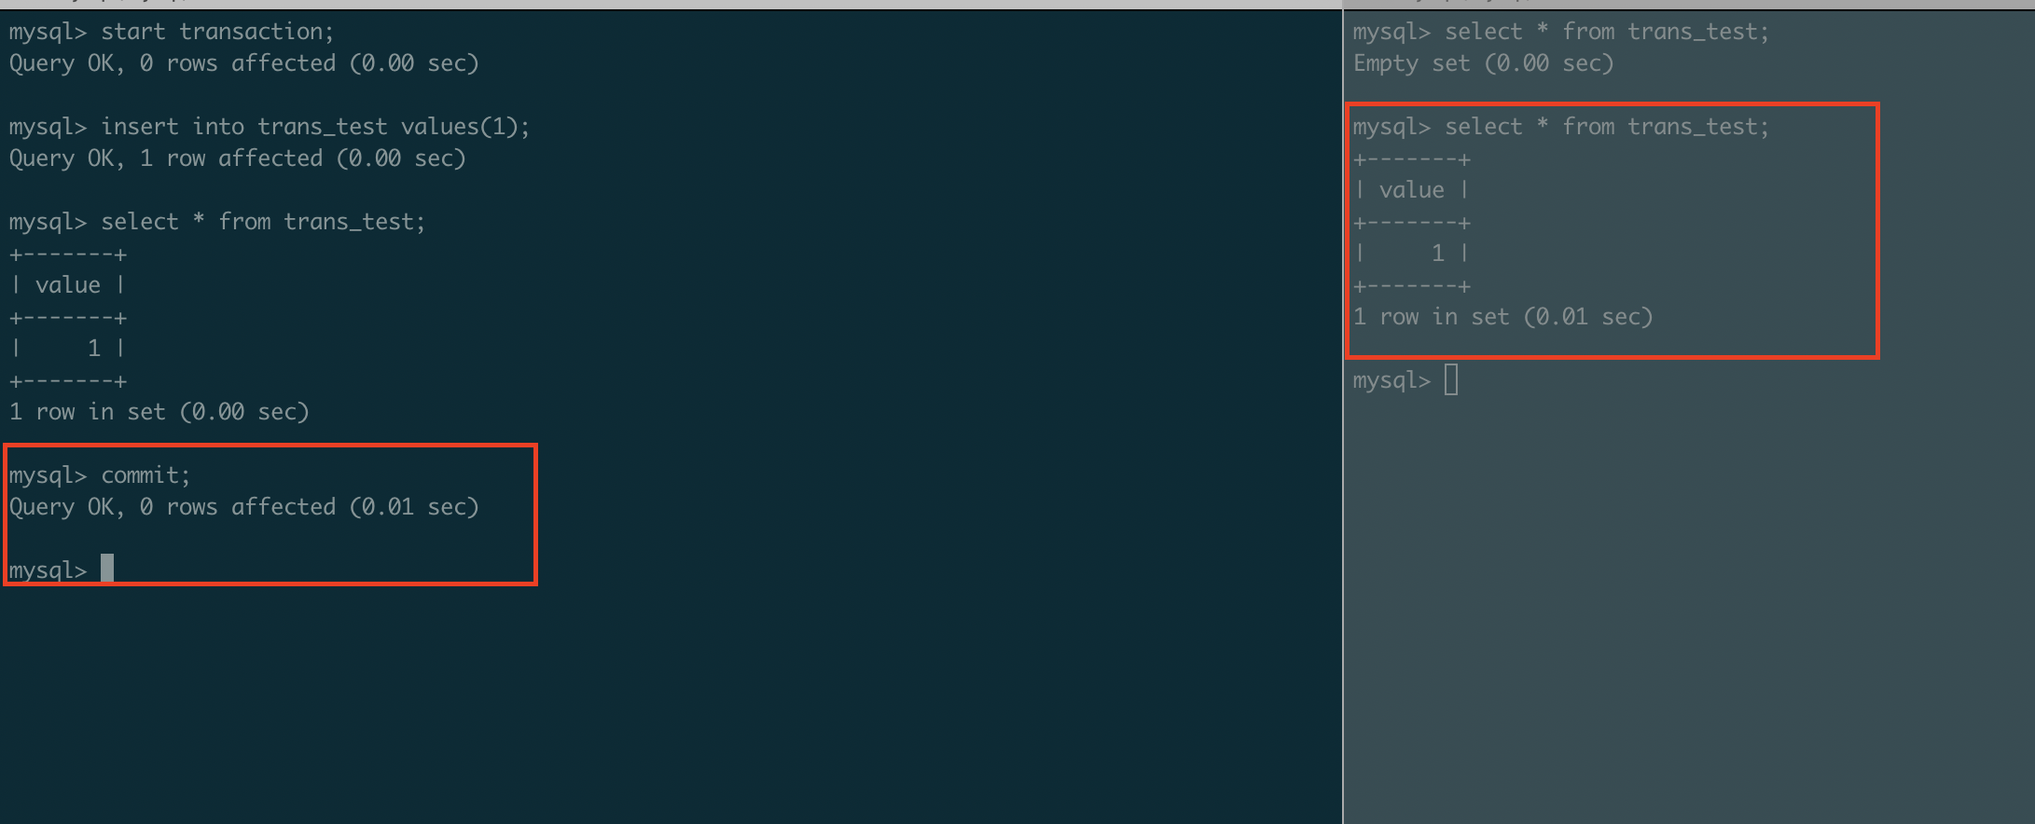This screenshot has width=2035, height=824.
Task: Click "Query OK" output line below commit
Action: (x=243, y=507)
